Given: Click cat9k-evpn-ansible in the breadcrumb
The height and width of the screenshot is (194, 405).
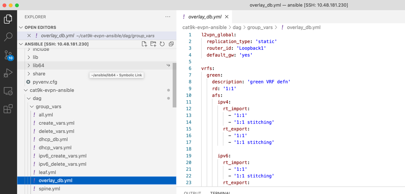Looking at the screenshot, I should pyautogui.click(x=204, y=28).
